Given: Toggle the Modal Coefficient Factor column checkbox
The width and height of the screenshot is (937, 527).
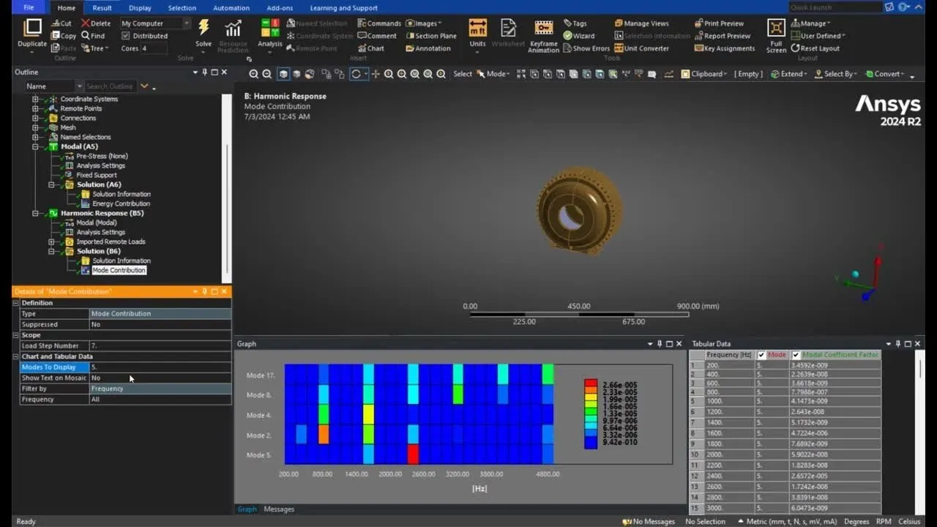Looking at the screenshot, I should 796,355.
